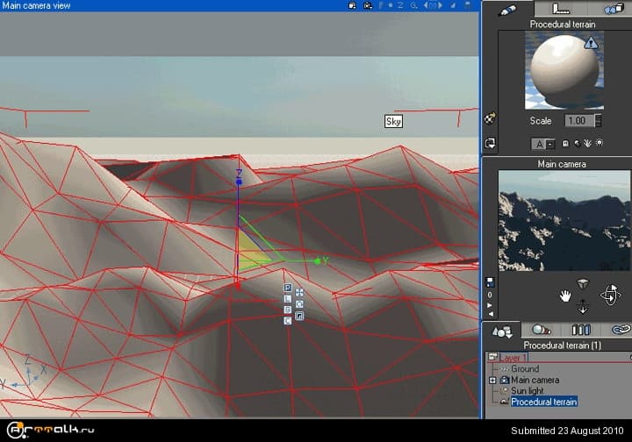
Task: Open the Aspect tab with brush icon
Action: pyautogui.click(x=506, y=9)
